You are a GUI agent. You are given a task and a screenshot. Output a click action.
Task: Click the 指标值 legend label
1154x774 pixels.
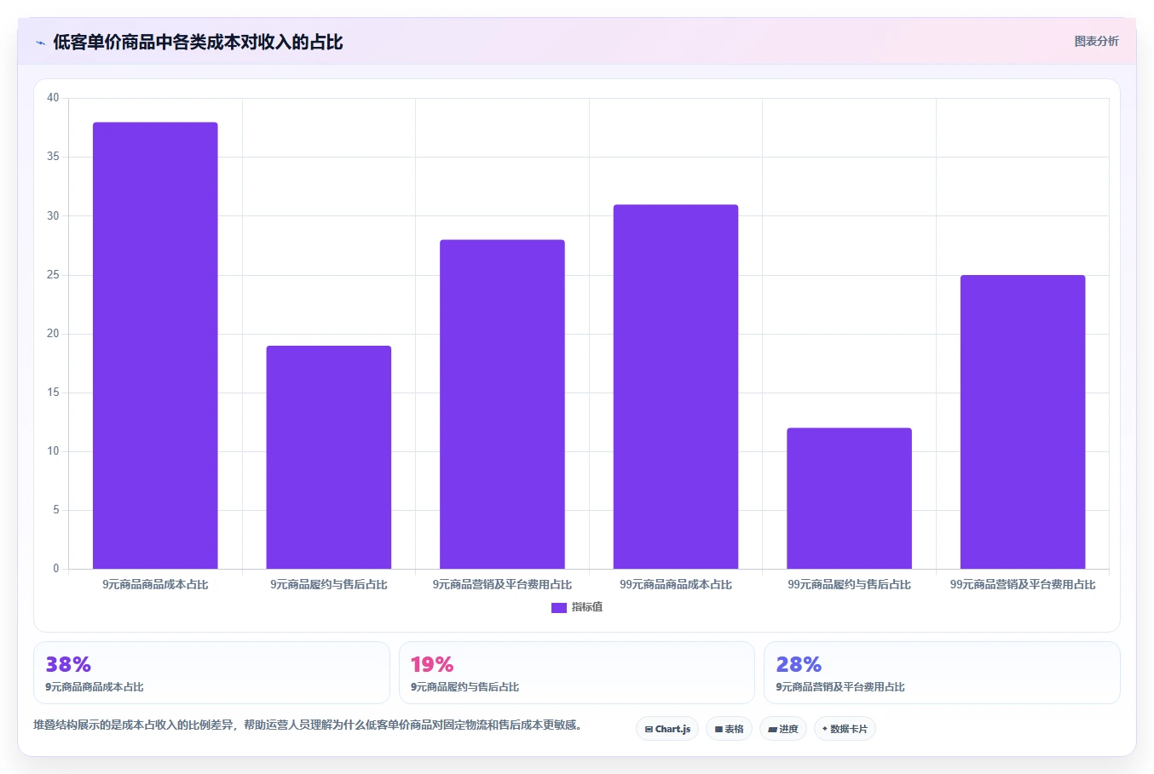click(x=587, y=607)
